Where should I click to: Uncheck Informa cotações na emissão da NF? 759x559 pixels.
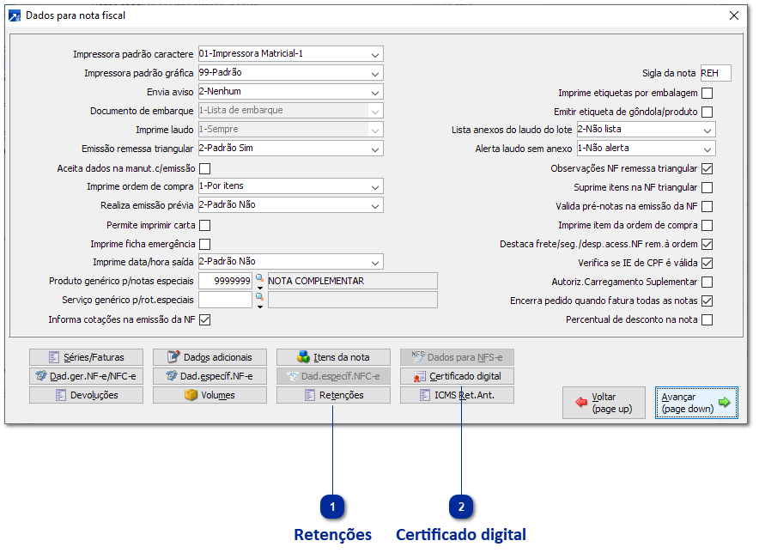pyautogui.click(x=204, y=319)
